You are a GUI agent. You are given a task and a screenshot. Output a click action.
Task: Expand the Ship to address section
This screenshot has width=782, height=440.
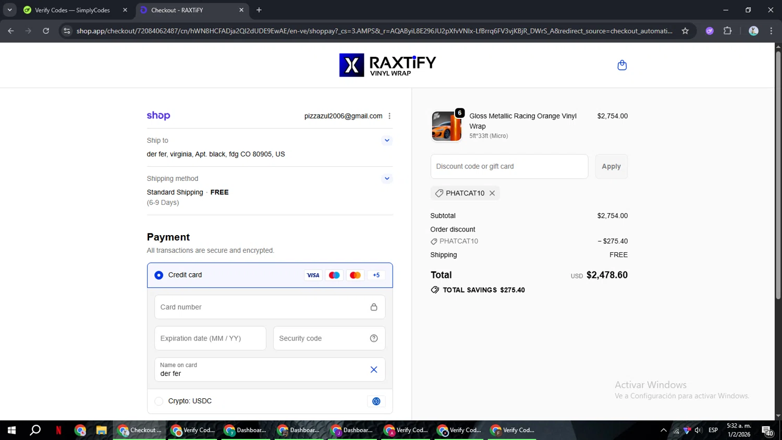(387, 140)
